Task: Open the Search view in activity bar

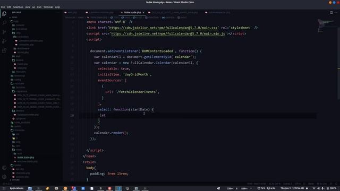Action: pyautogui.click(x=4, y=23)
